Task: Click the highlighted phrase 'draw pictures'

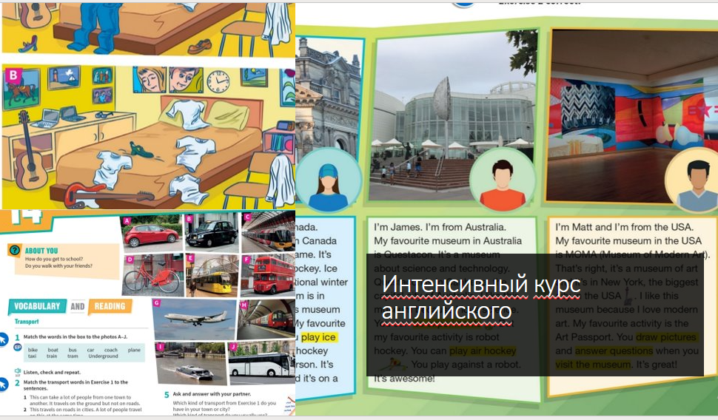Action: 666,337
